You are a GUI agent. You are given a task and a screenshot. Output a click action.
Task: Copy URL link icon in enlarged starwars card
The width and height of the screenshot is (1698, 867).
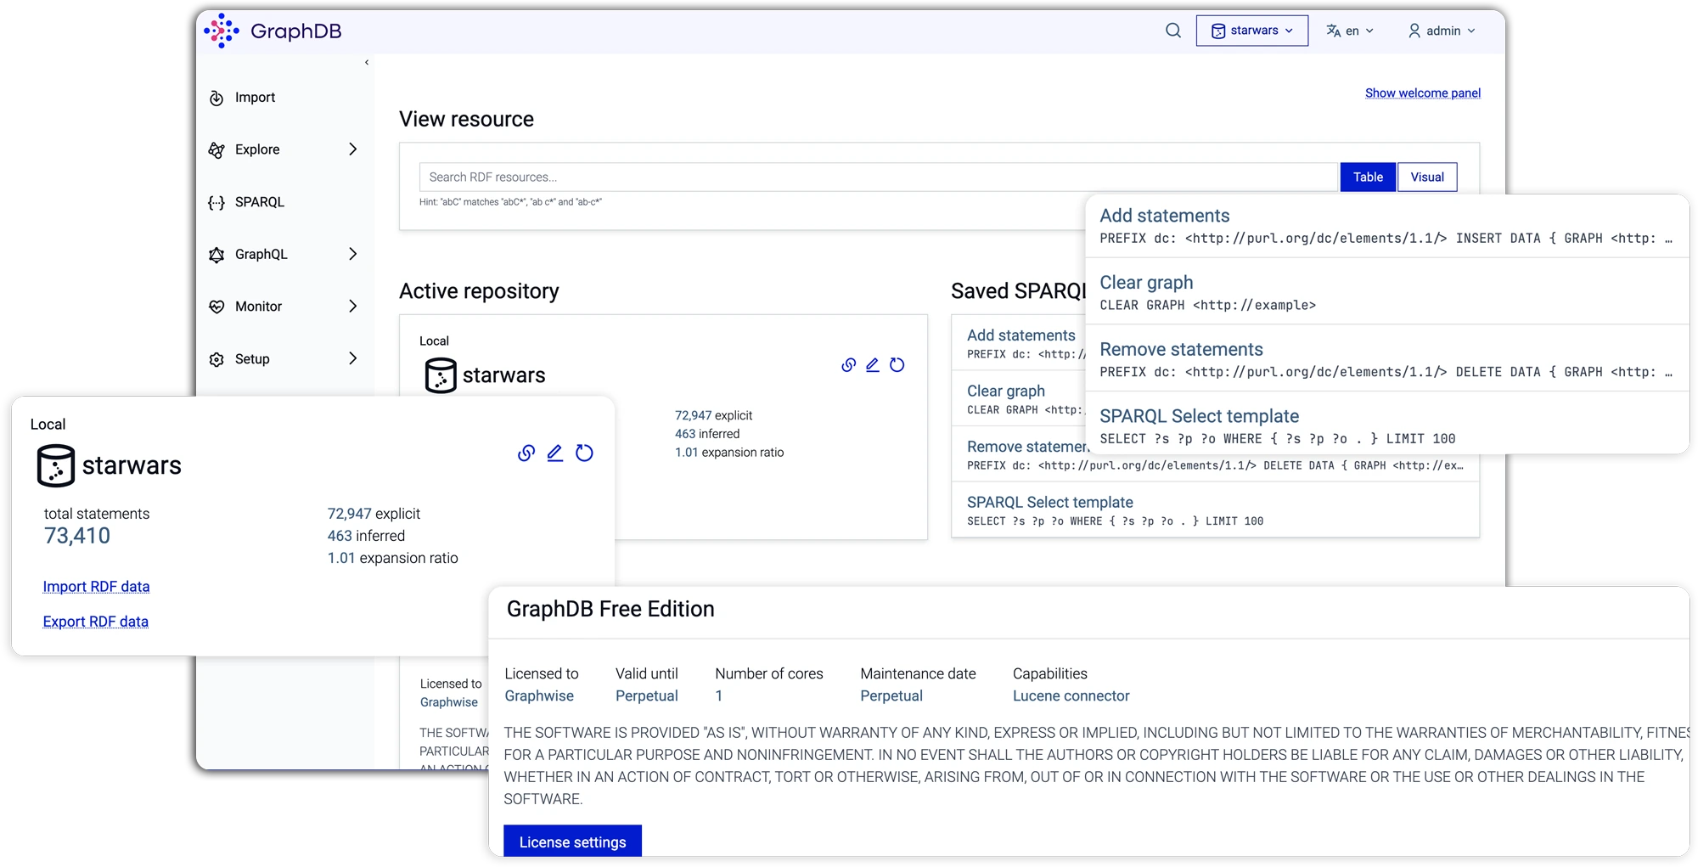tap(526, 453)
